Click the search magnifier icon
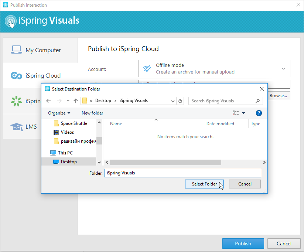The image size is (304, 252). click(x=257, y=101)
